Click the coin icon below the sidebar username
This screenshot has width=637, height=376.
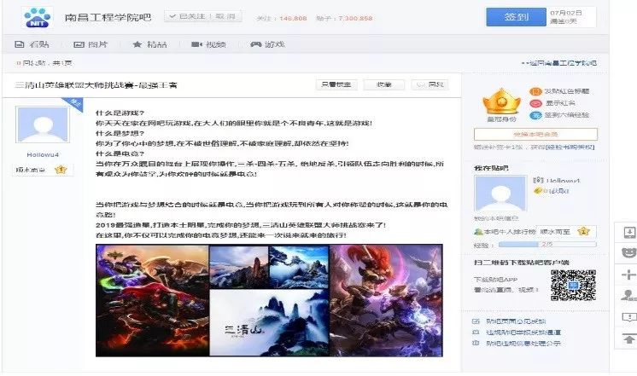click(x=538, y=191)
